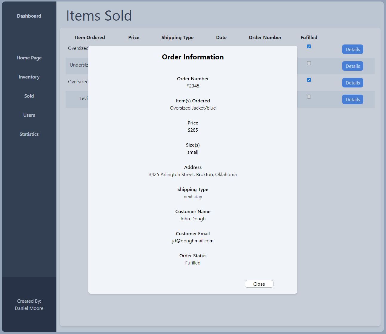
Task: Click the Shipping Type column header
Action: tap(177, 38)
